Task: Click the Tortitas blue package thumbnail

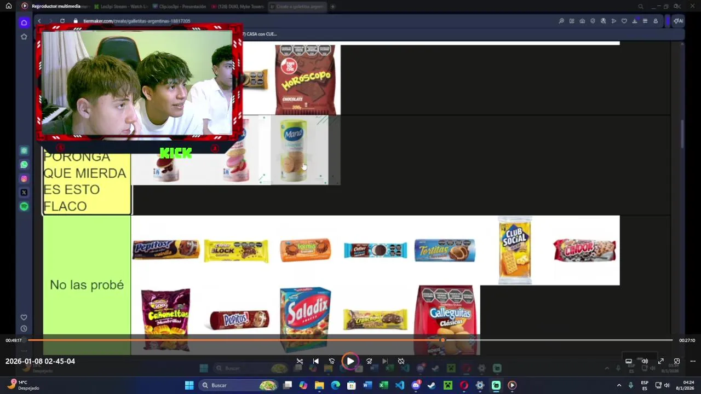Action: pos(445,250)
